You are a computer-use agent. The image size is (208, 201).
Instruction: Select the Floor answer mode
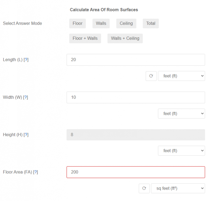coord(77,24)
